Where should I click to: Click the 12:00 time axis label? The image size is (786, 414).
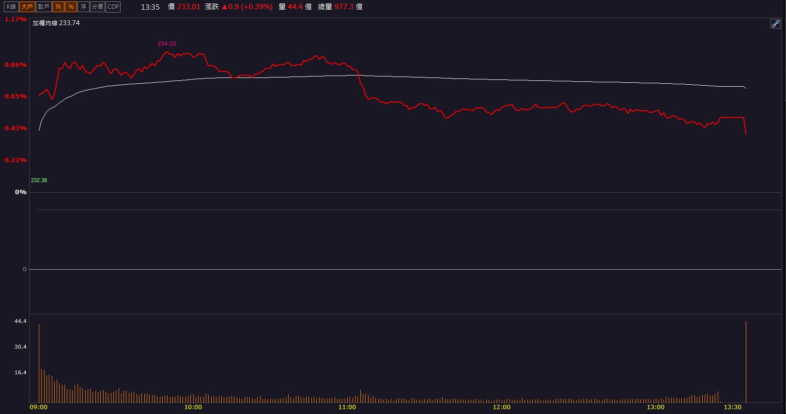[501, 407]
